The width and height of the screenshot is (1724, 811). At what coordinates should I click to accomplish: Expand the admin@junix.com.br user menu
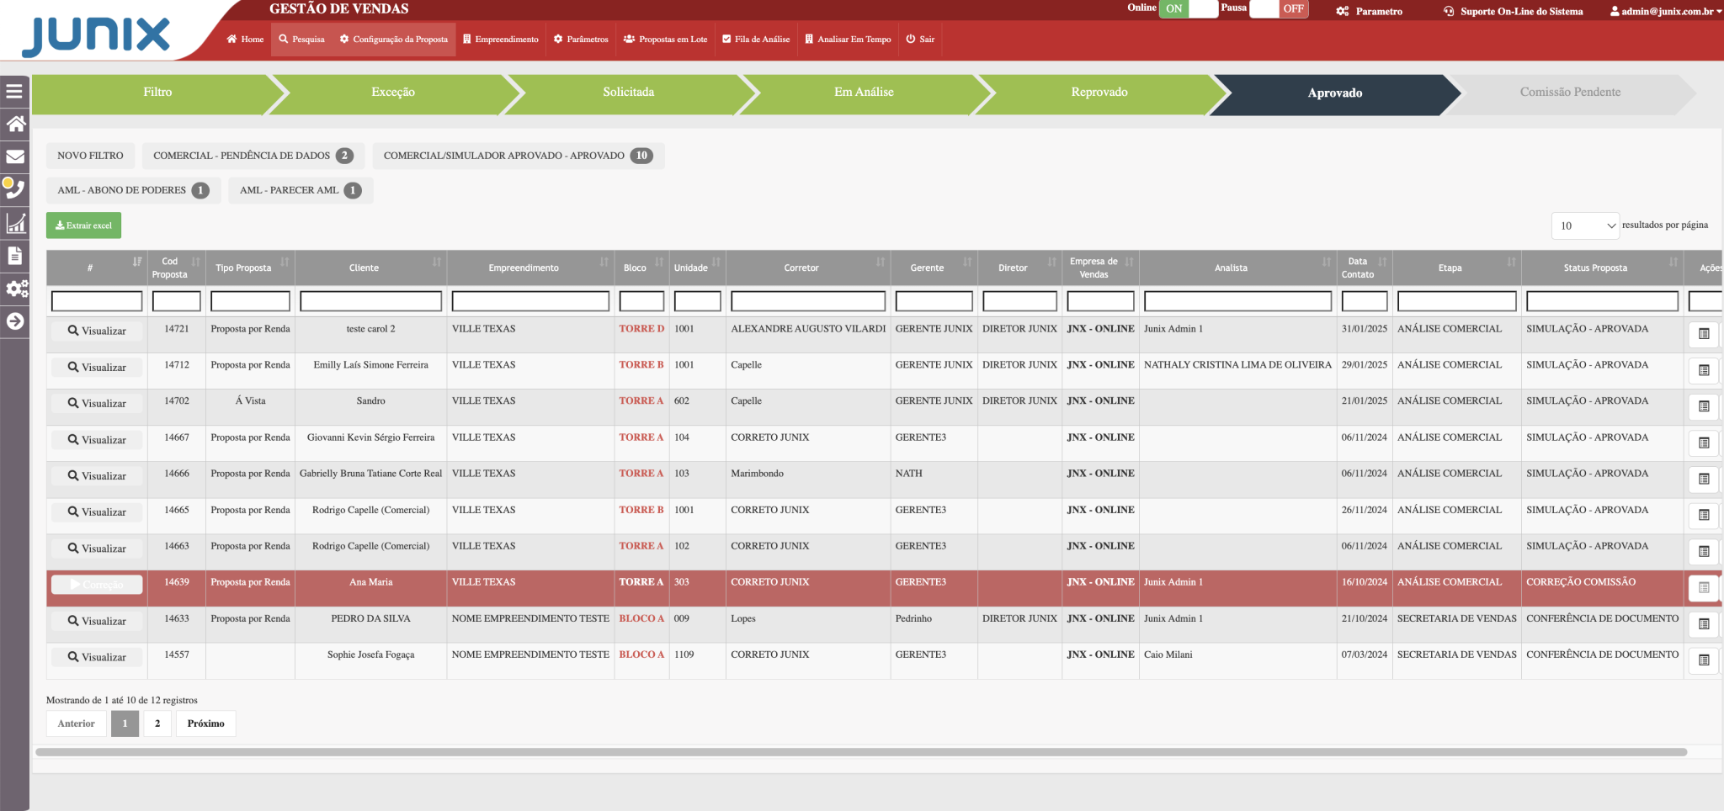point(1665,12)
